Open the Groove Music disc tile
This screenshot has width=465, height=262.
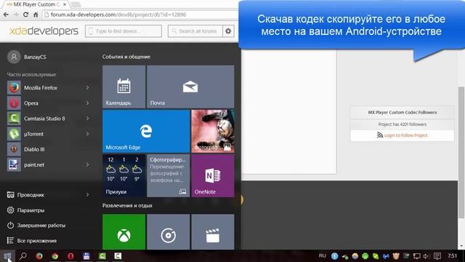point(168,232)
